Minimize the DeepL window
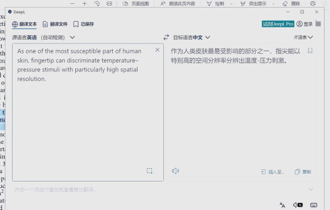Viewport: 330px width, 210px height. pyautogui.click(x=288, y=12)
